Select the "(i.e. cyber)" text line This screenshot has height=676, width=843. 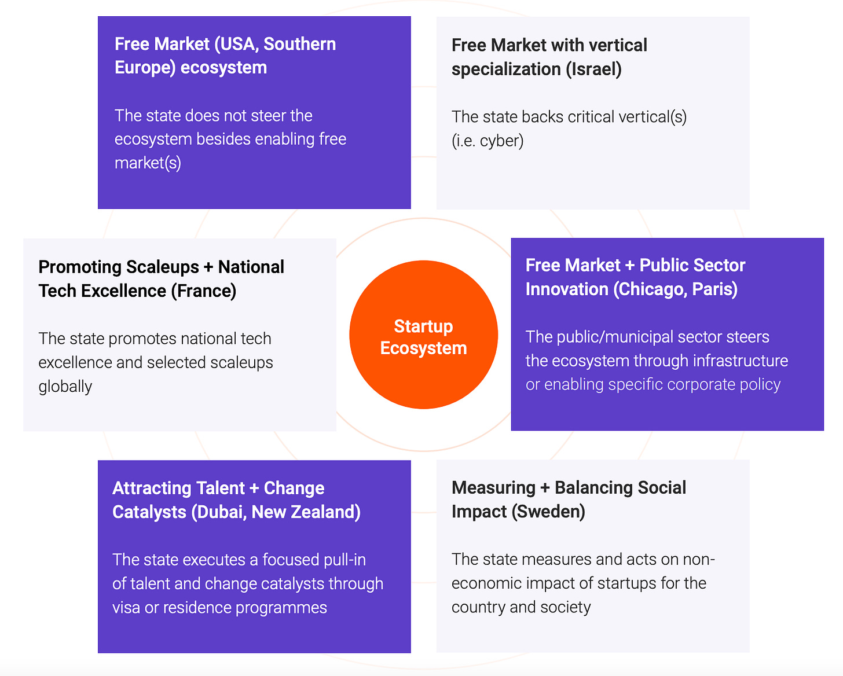[488, 141]
